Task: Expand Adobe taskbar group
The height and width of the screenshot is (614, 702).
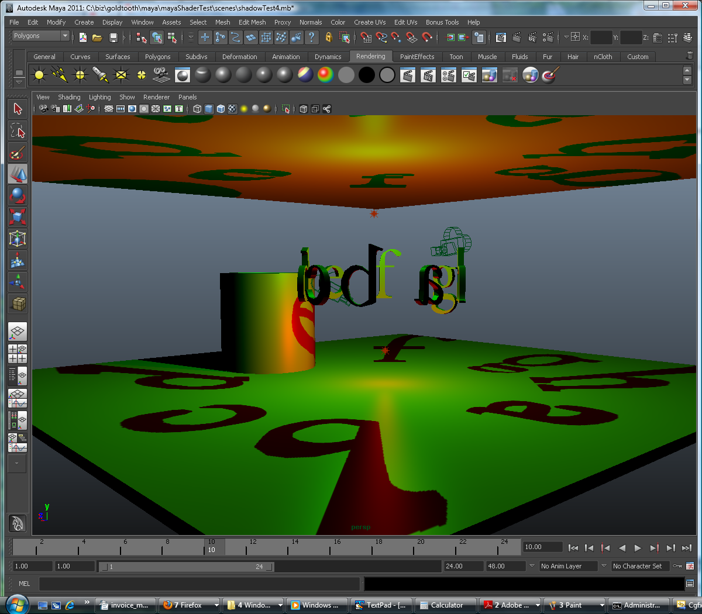Action: [x=538, y=605]
